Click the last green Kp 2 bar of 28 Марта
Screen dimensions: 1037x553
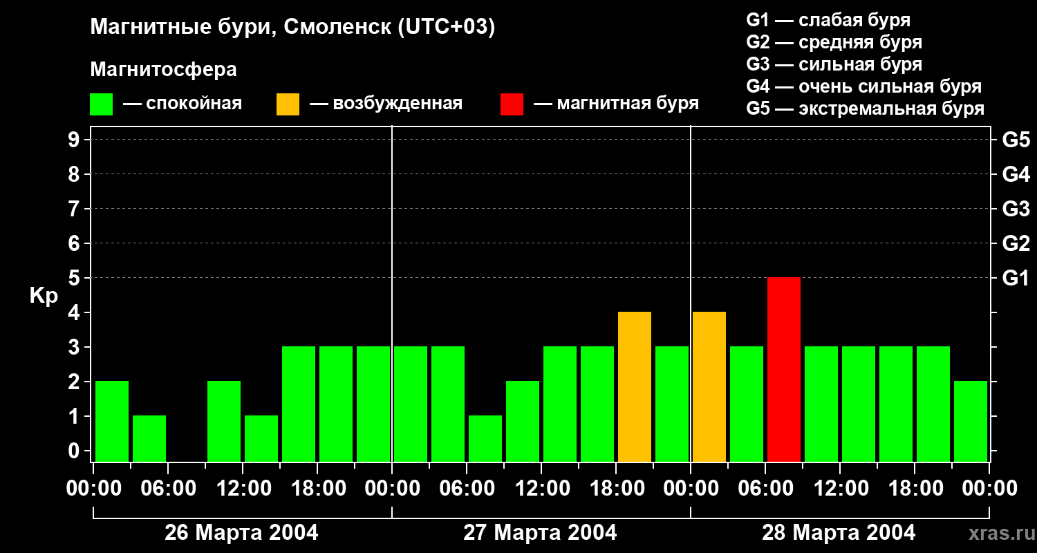(x=971, y=421)
